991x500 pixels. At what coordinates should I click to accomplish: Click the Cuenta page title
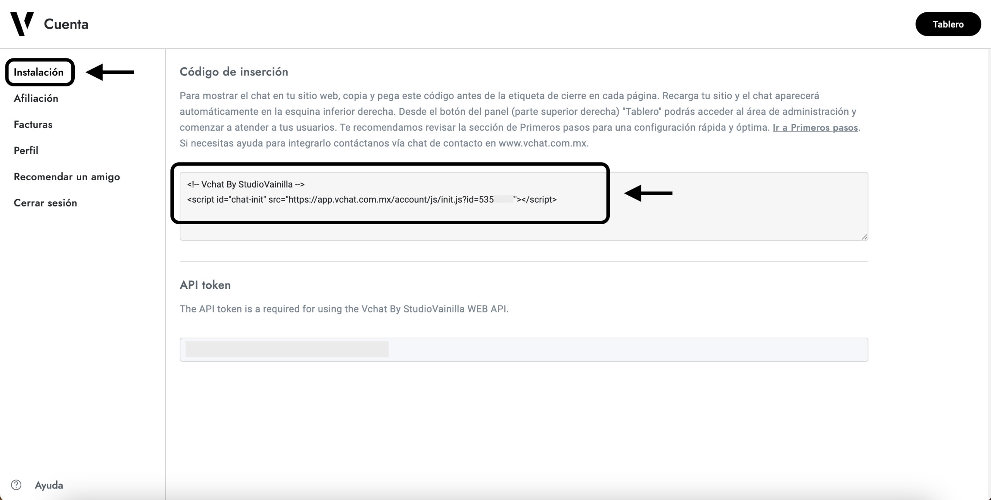[x=66, y=24]
